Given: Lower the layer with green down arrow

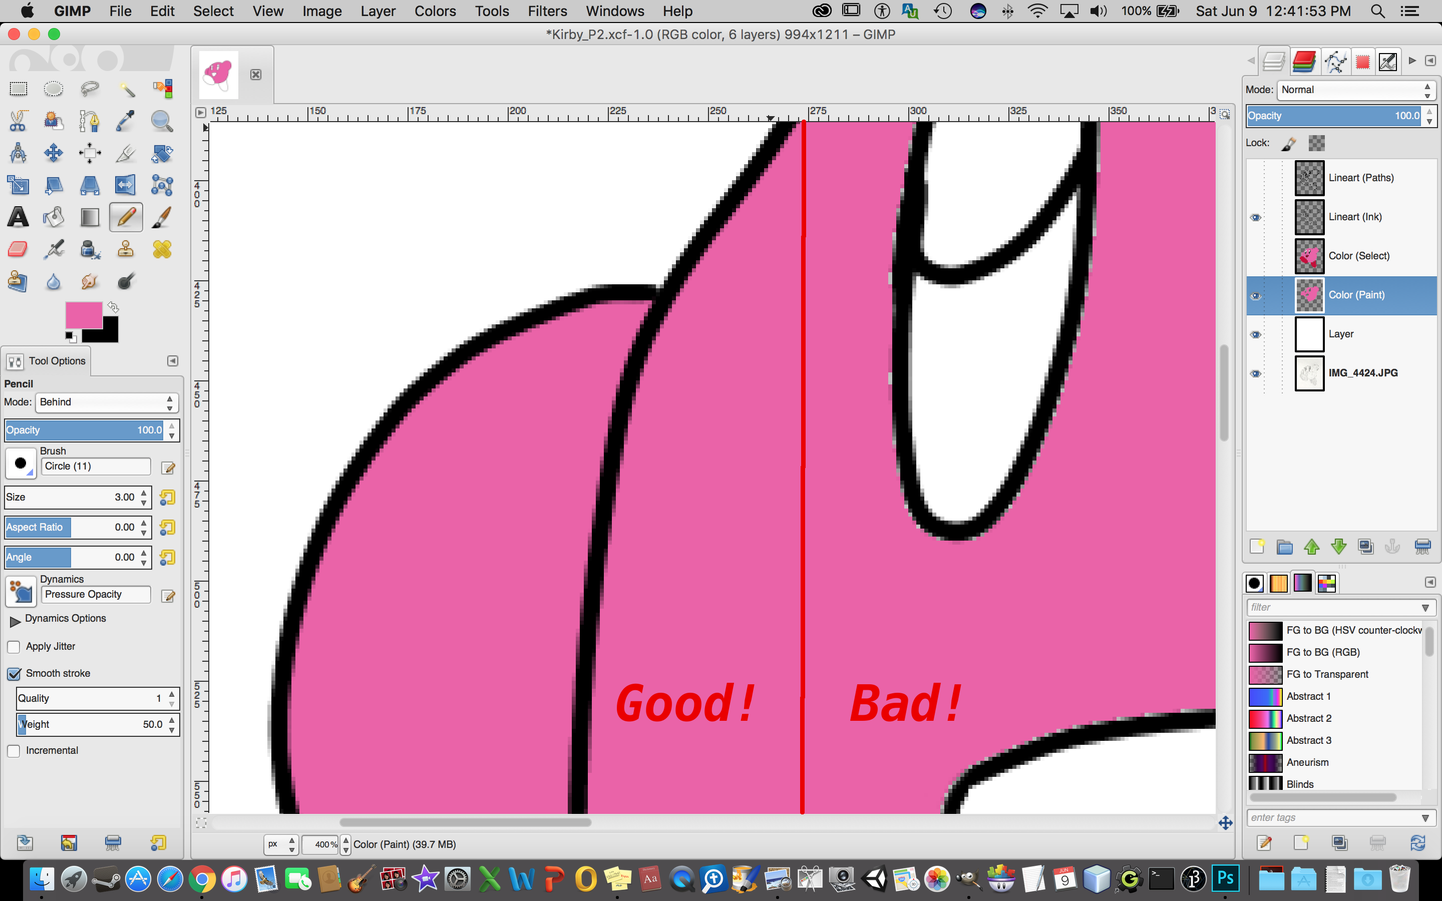Looking at the screenshot, I should tap(1339, 547).
